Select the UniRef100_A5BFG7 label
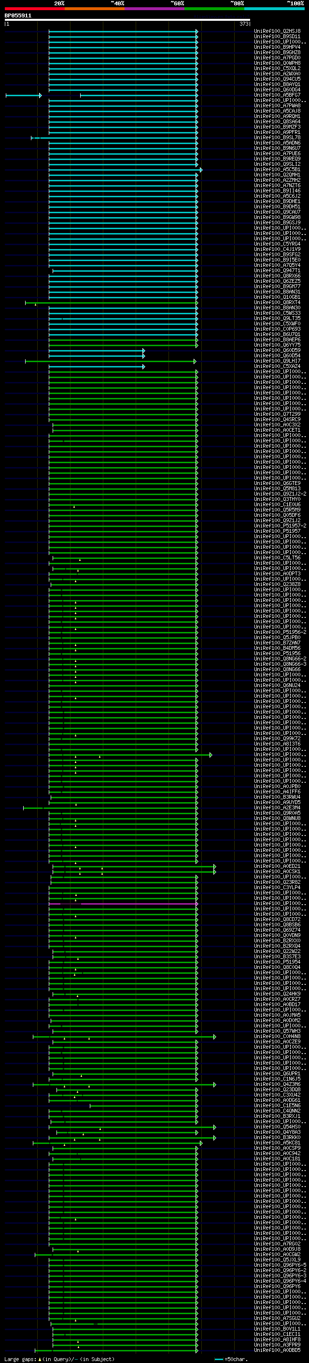This screenshot has height=1363, width=309. (x=277, y=95)
